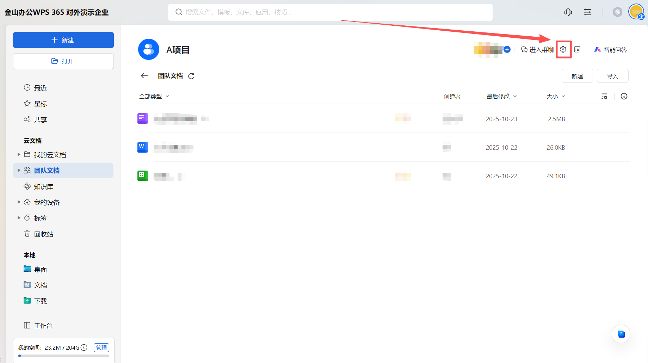The width and height of the screenshot is (648, 363).
Task: Open the 全部类型 filter dropdown
Action: click(x=154, y=96)
